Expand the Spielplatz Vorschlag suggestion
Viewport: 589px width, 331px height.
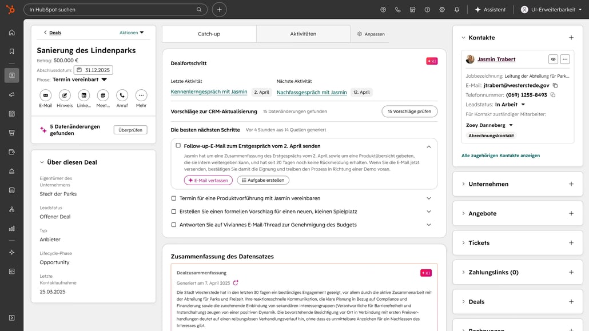(429, 212)
